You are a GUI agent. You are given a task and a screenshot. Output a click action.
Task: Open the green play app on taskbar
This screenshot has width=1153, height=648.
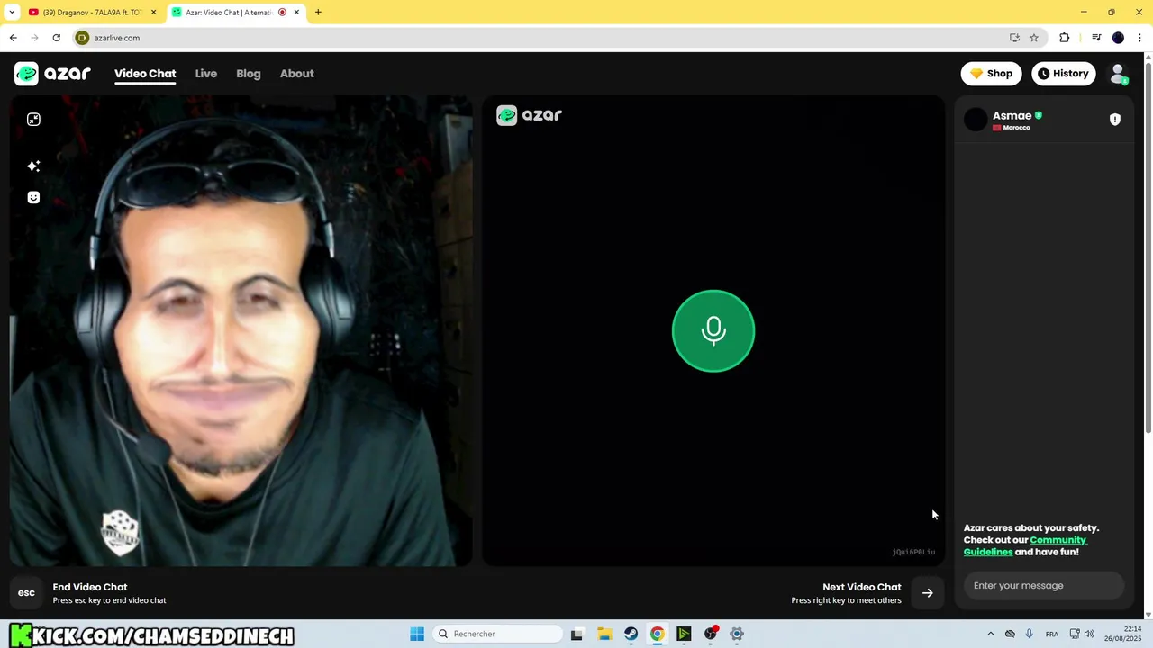684,634
